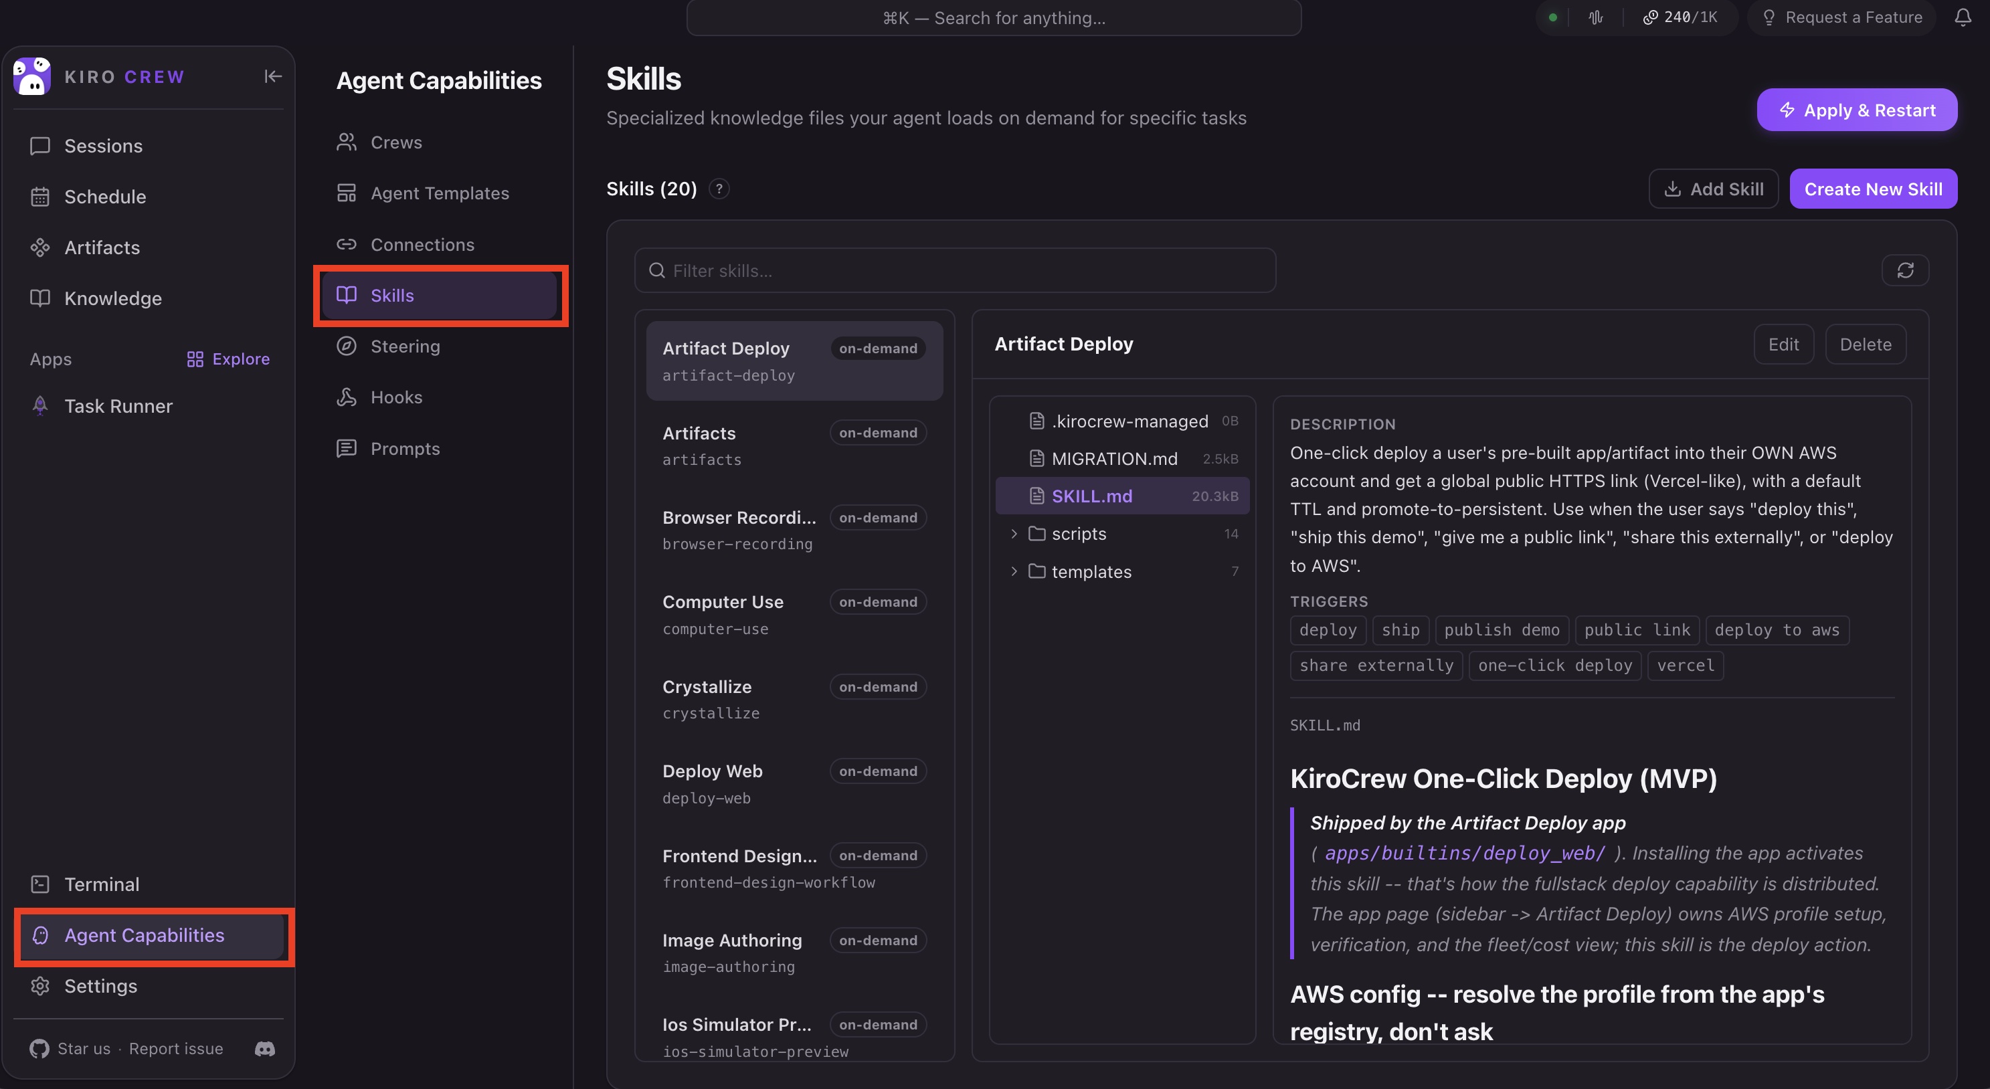The width and height of the screenshot is (1990, 1089).
Task: Click Create New Skill
Action: tap(1874, 189)
